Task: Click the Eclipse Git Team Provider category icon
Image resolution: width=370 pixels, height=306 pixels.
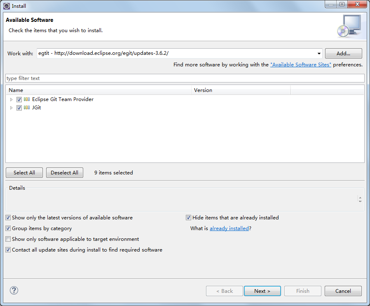Action: (x=27, y=99)
